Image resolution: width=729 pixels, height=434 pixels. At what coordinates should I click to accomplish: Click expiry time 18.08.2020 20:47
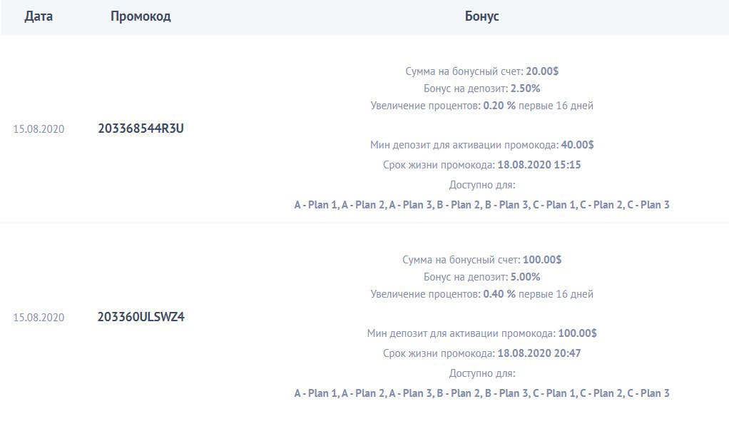(x=539, y=353)
